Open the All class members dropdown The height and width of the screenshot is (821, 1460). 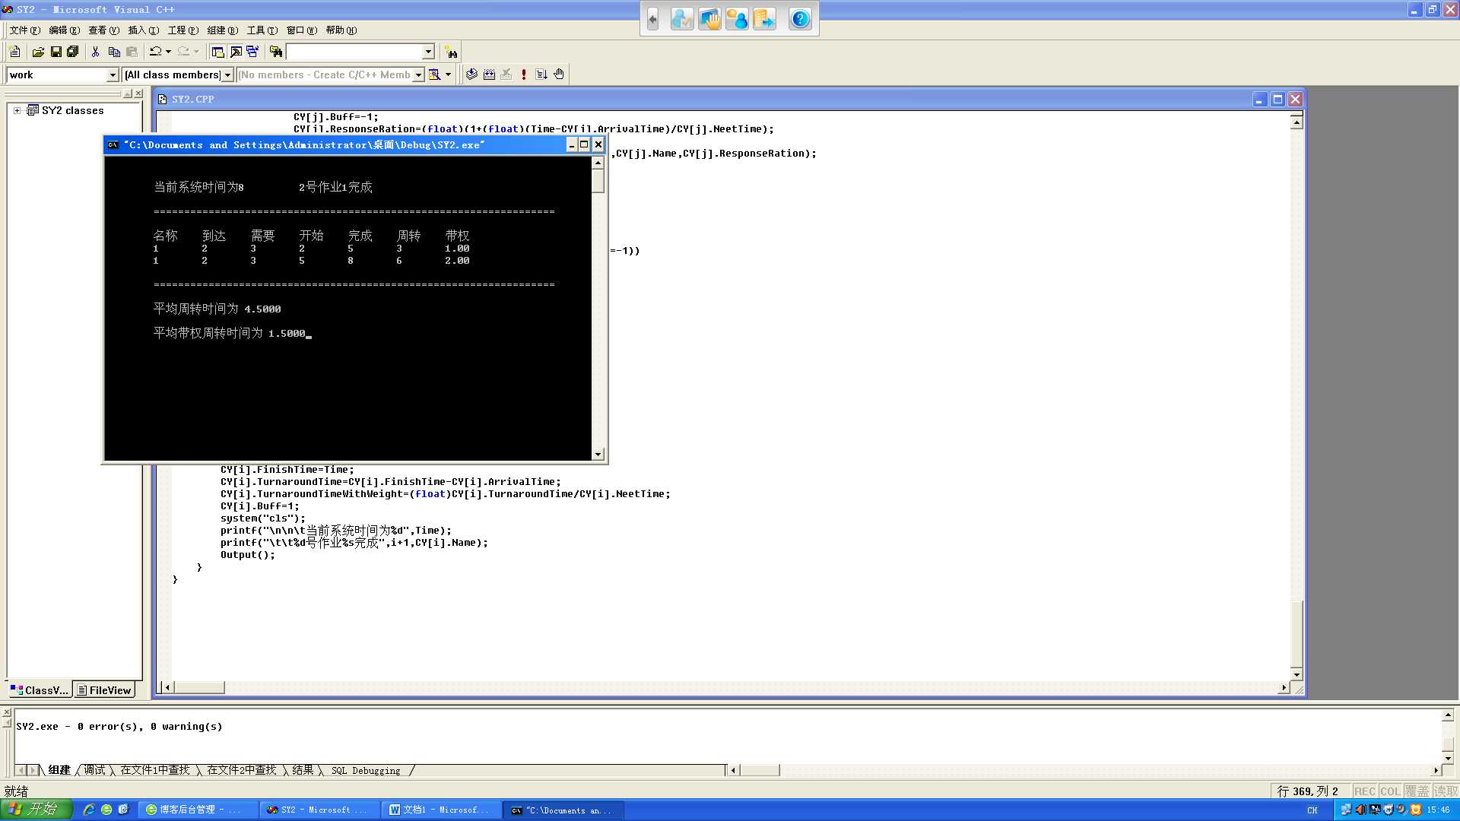(227, 74)
